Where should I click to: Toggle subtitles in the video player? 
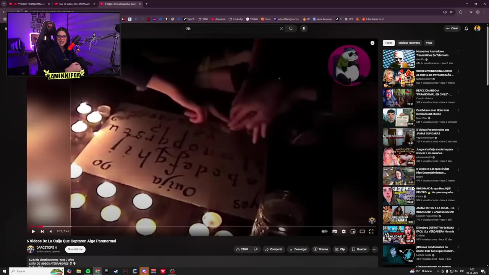coord(335,231)
